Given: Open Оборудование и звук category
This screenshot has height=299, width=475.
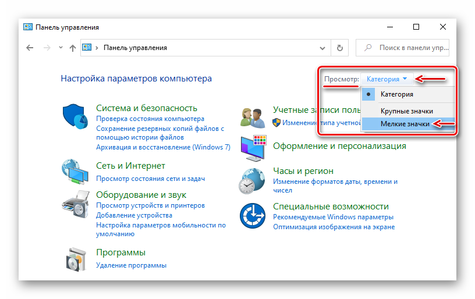Looking at the screenshot, I should 141,195.
